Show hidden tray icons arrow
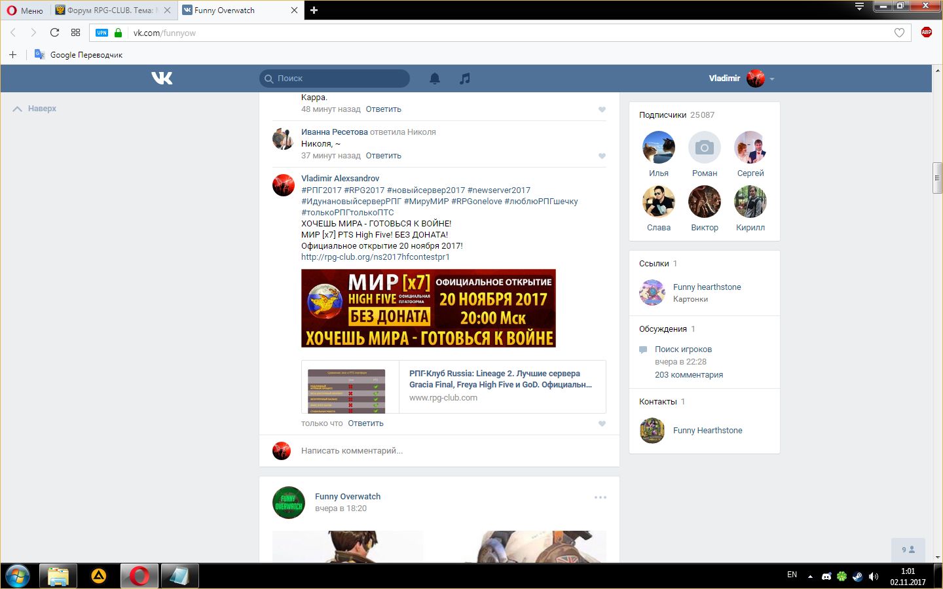 pos(810,577)
